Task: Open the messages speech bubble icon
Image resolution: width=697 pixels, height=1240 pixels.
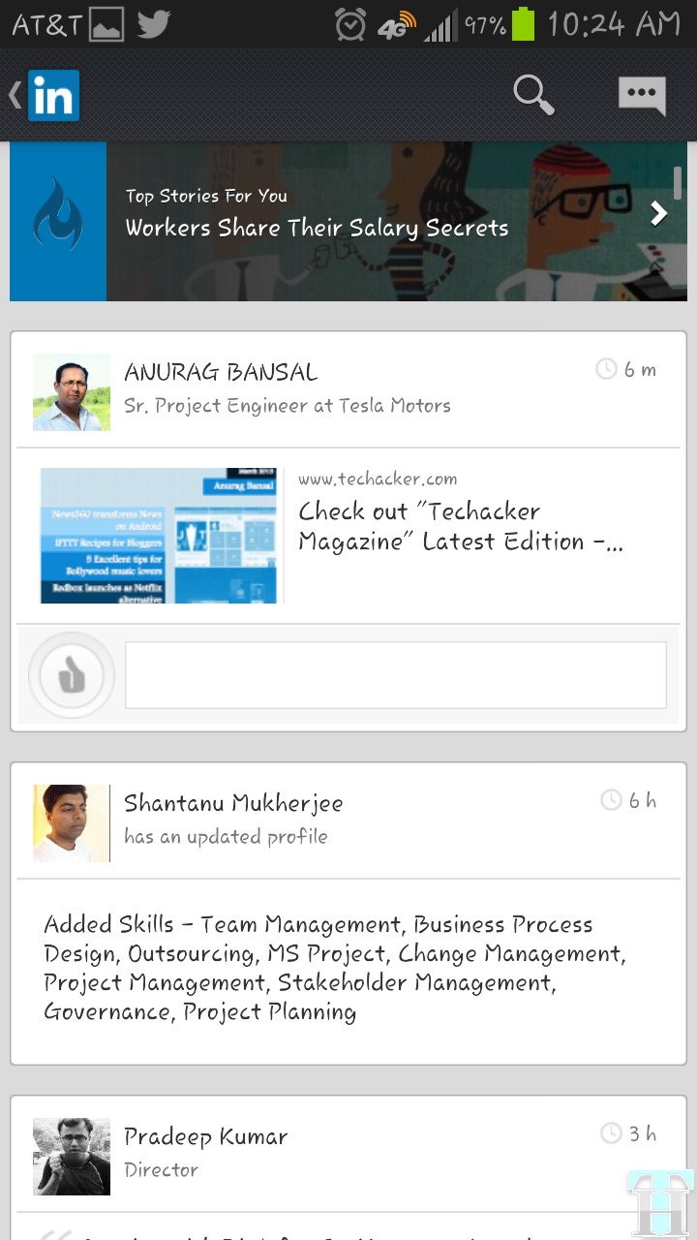Action: (642, 95)
